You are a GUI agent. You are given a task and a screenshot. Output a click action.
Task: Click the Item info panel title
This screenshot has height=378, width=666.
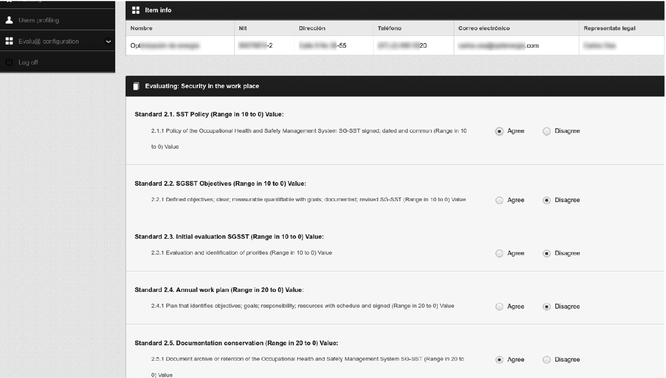coord(158,10)
